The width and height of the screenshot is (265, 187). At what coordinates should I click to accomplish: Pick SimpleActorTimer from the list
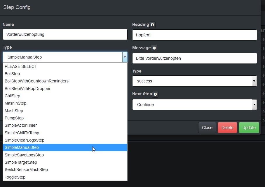tap(21, 125)
